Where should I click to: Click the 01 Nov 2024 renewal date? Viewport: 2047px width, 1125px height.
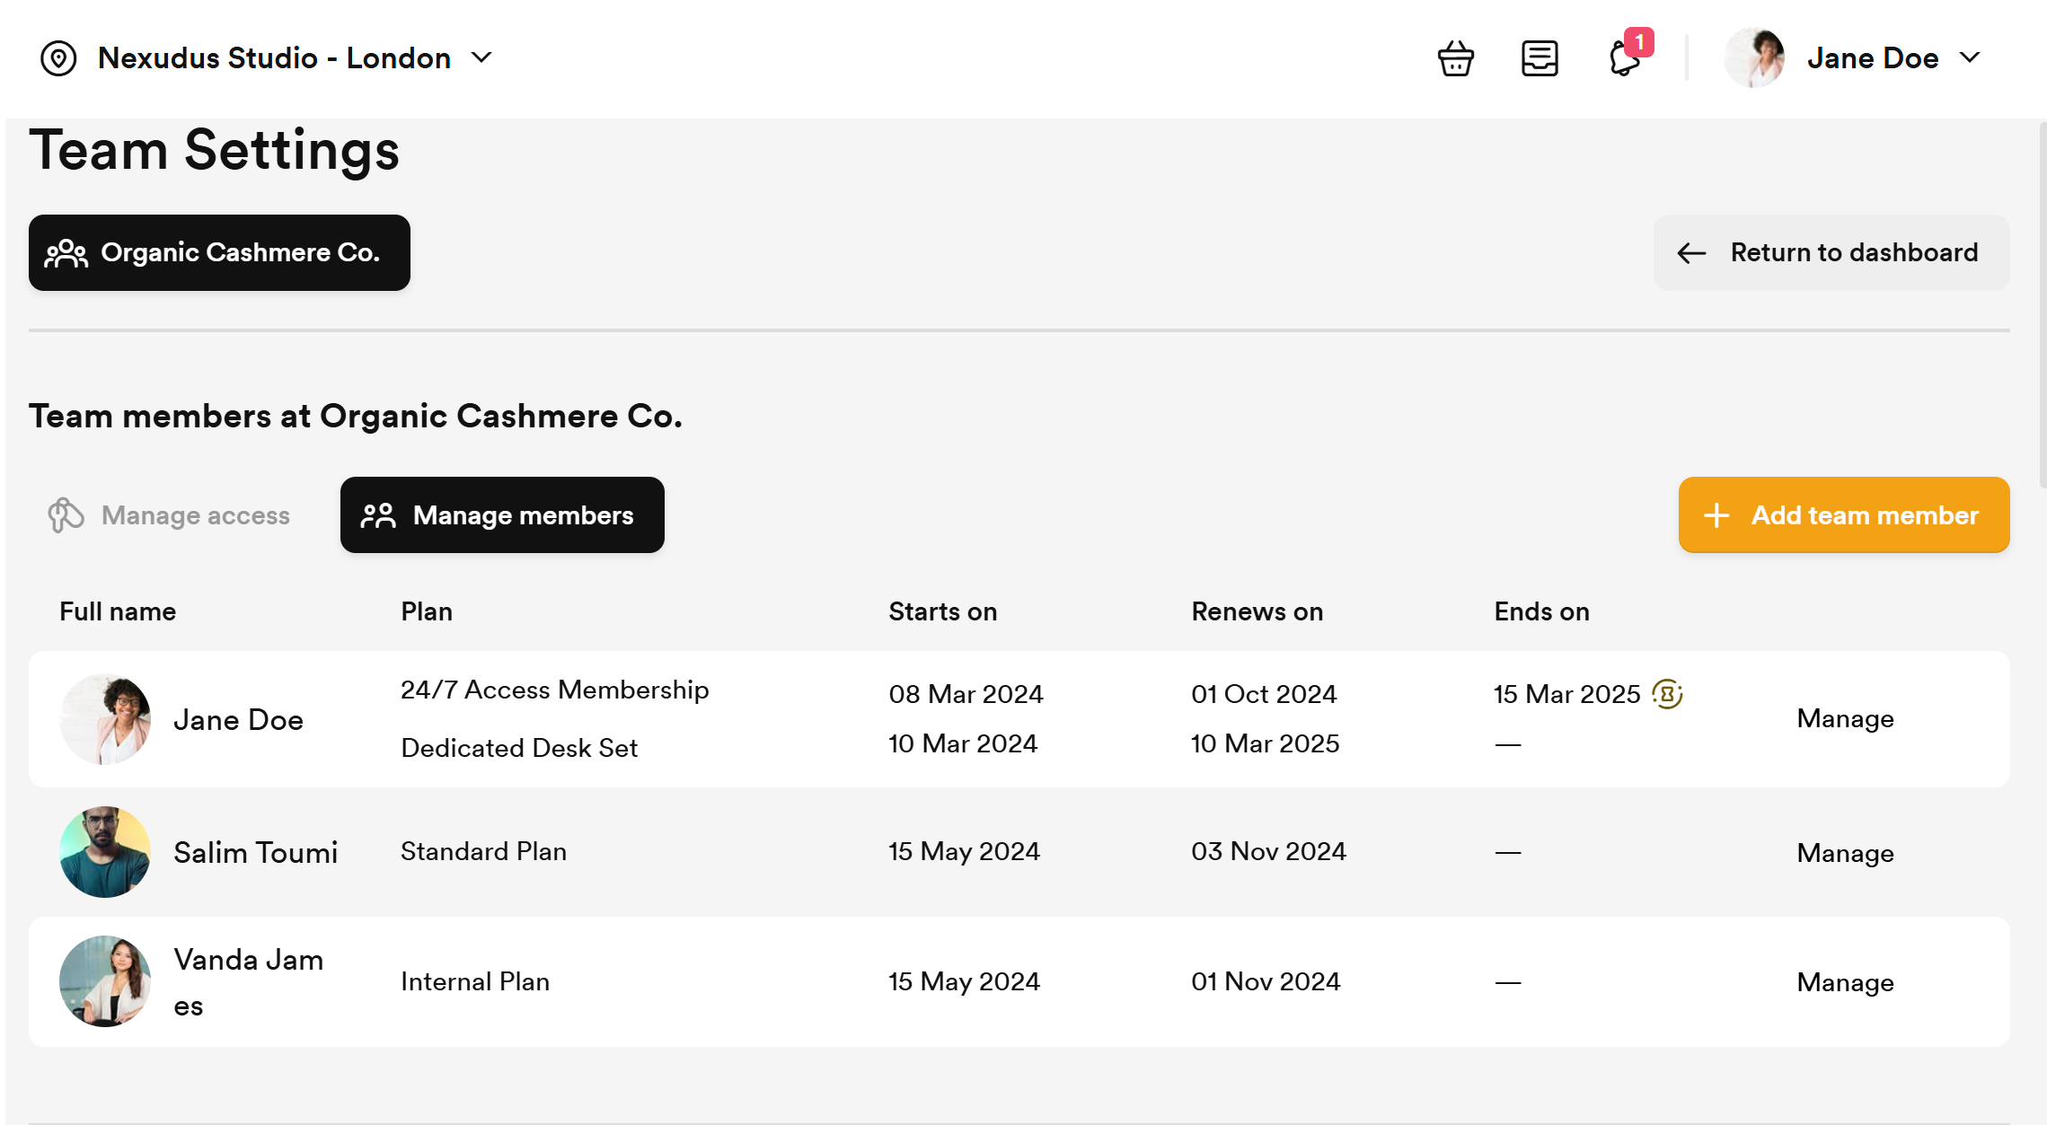coord(1266,981)
